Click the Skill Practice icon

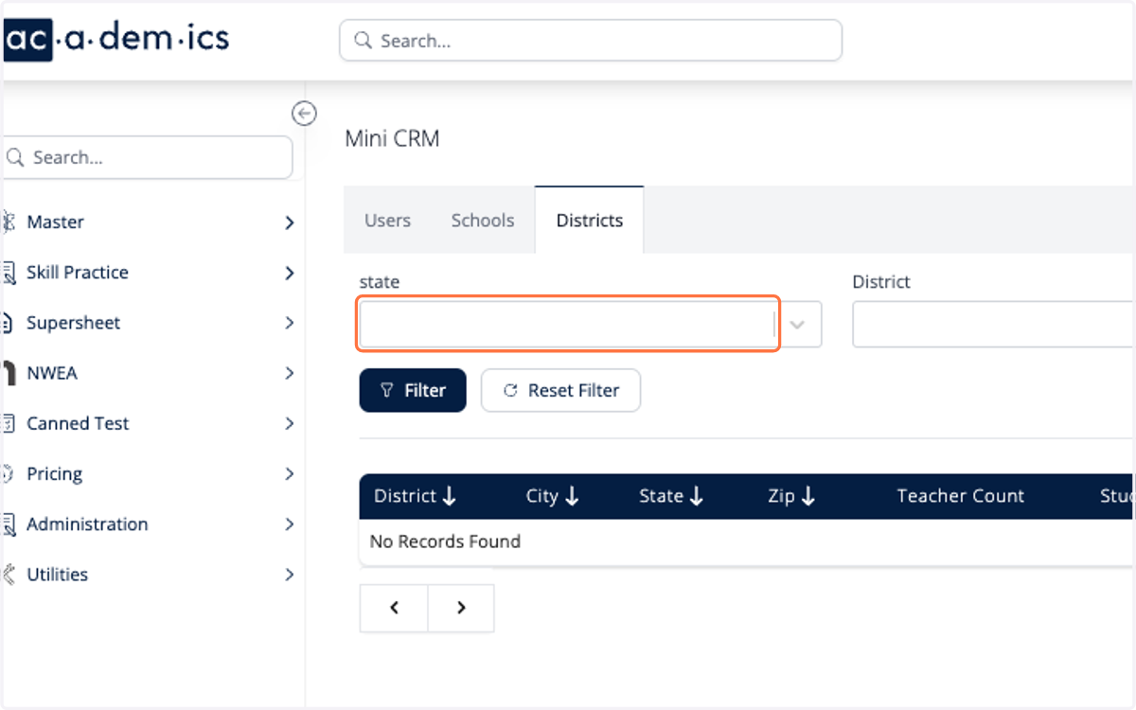click(9, 273)
